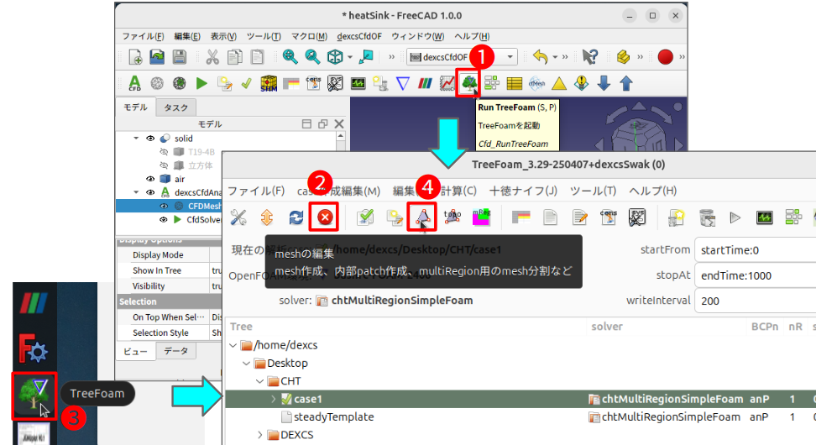Viewport: 816px width, 445px height.
Task: Toggle visibility eye of CFDMesh item
Action: point(164,206)
